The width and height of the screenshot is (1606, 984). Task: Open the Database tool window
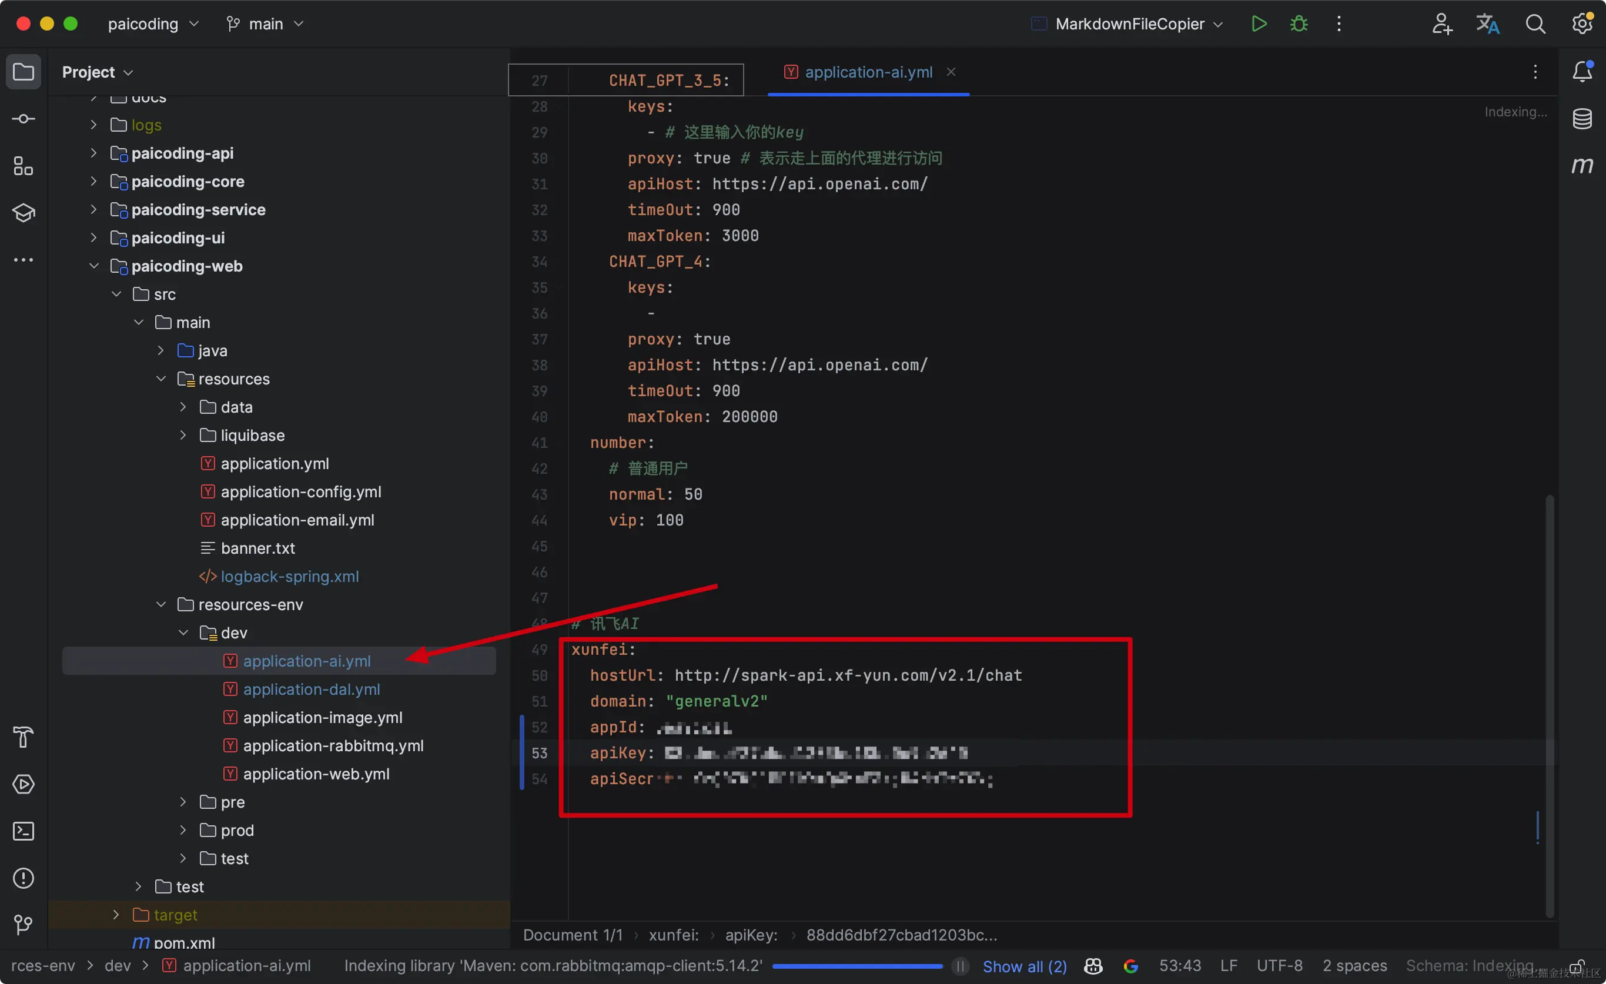1582,119
